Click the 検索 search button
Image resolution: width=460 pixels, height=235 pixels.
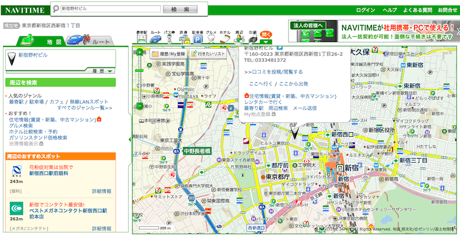point(181,9)
